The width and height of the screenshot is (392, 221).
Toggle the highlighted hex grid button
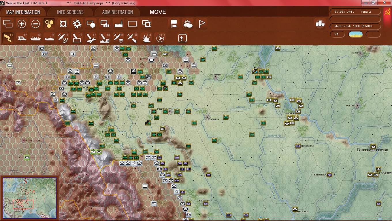49,24
